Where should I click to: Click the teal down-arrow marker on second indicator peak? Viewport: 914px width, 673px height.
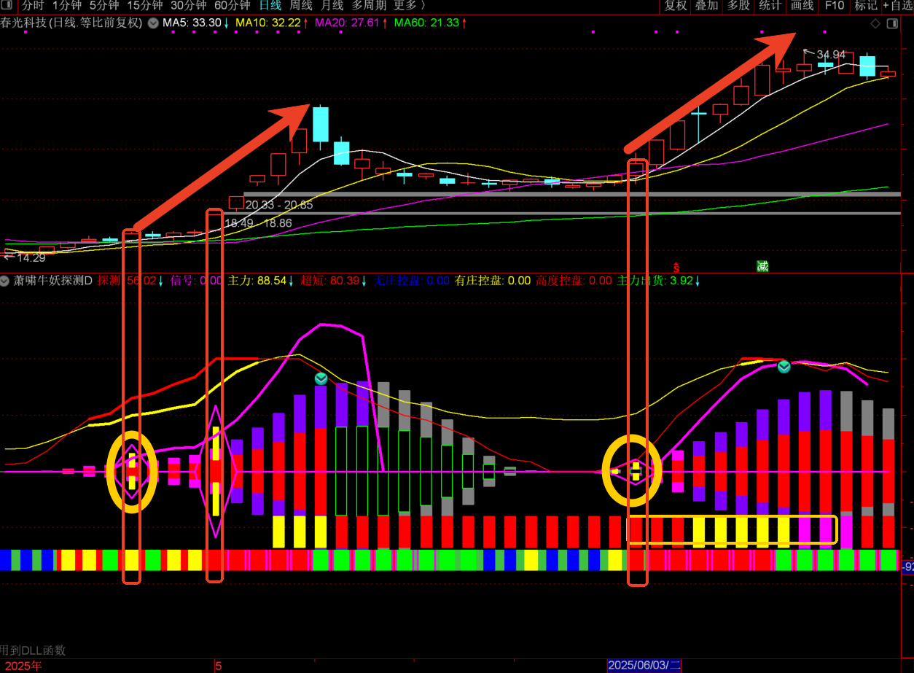(784, 366)
